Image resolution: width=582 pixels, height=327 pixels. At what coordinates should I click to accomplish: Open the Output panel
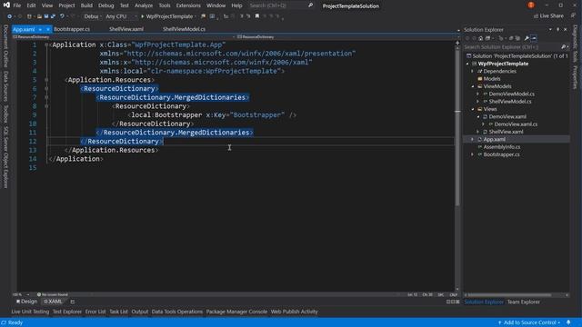tap(139, 312)
